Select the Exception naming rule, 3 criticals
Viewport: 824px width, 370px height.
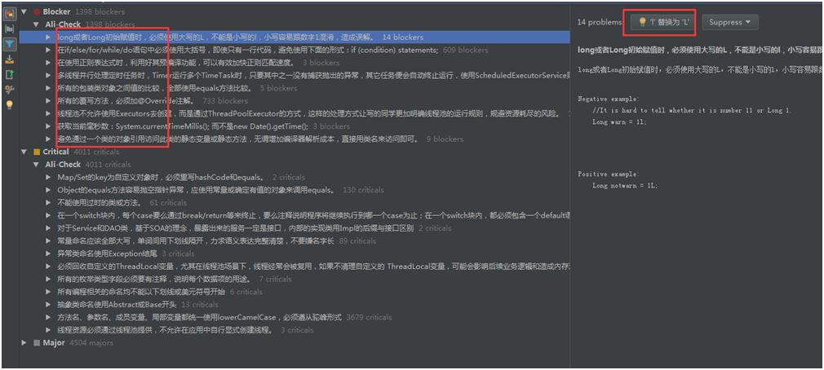pyautogui.click(x=295, y=253)
